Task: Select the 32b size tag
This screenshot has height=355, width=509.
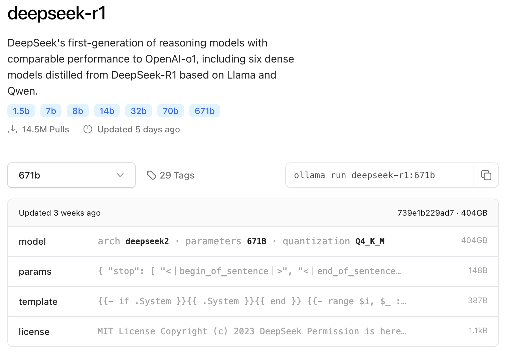Action: (x=139, y=111)
